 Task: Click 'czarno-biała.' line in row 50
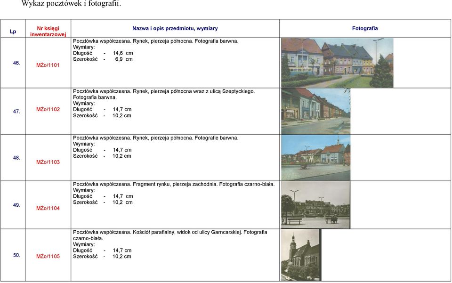tap(88, 238)
